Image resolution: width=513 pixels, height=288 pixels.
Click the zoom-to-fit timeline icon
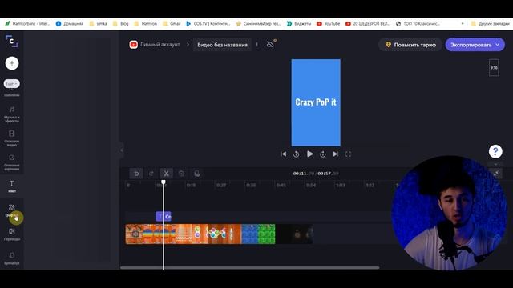click(497, 174)
